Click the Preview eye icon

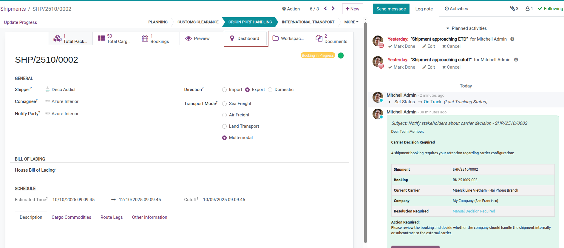pos(188,38)
